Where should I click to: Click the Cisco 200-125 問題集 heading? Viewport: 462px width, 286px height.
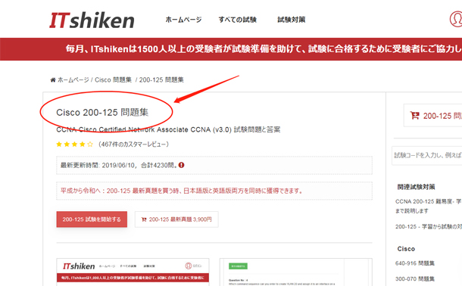coord(102,113)
